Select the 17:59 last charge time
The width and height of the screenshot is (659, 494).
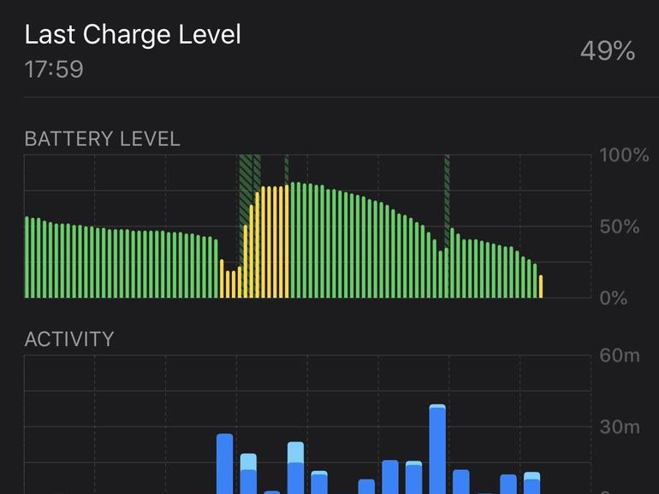[54, 69]
